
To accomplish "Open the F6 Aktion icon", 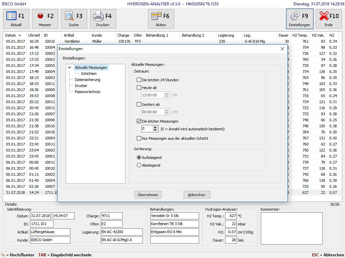I will click(156, 16).
